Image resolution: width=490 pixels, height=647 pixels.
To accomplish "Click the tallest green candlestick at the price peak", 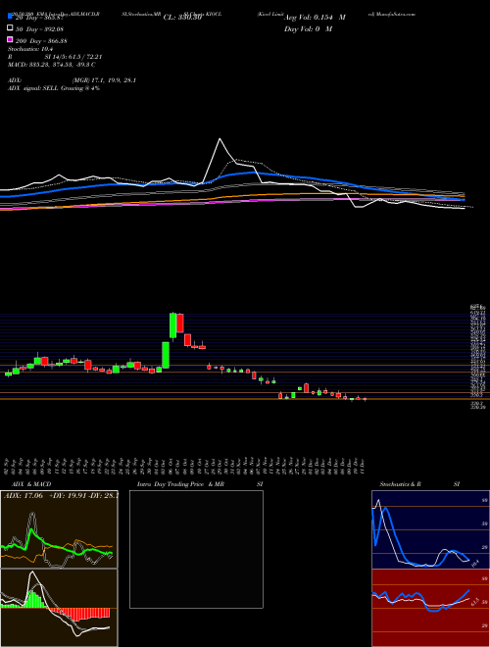I will 173,325.
